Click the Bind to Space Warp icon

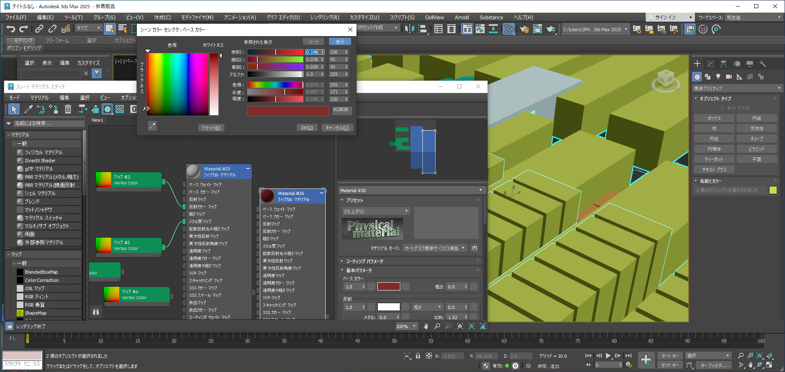click(x=66, y=29)
